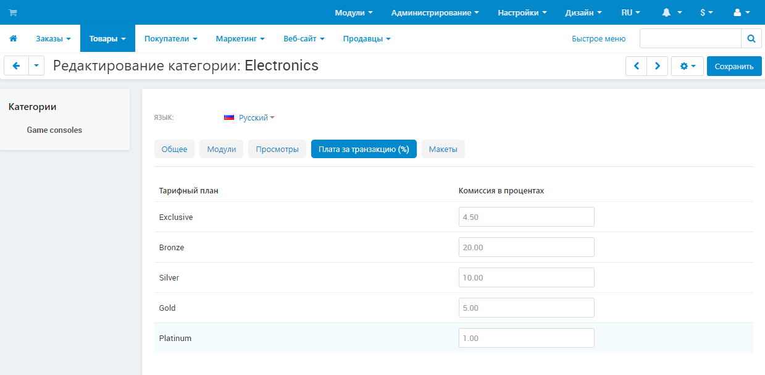Image resolution: width=765 pixels, height=375 pixels.
Task: Go to next category with right chevron
Action: (x=658, y=66)
